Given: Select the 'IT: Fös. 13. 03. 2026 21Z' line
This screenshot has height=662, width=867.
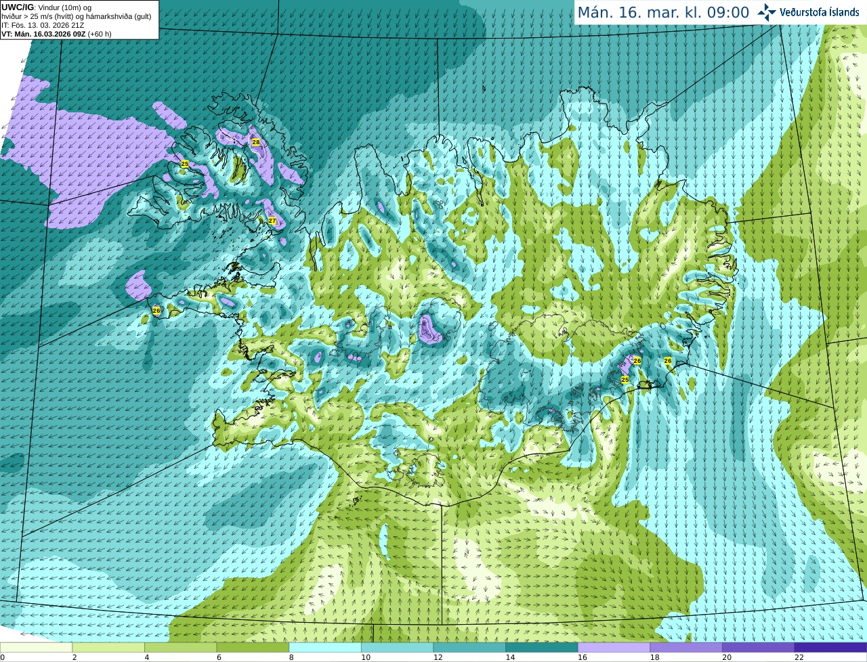Looking at the screenshot, I should (x=43, y=25).
